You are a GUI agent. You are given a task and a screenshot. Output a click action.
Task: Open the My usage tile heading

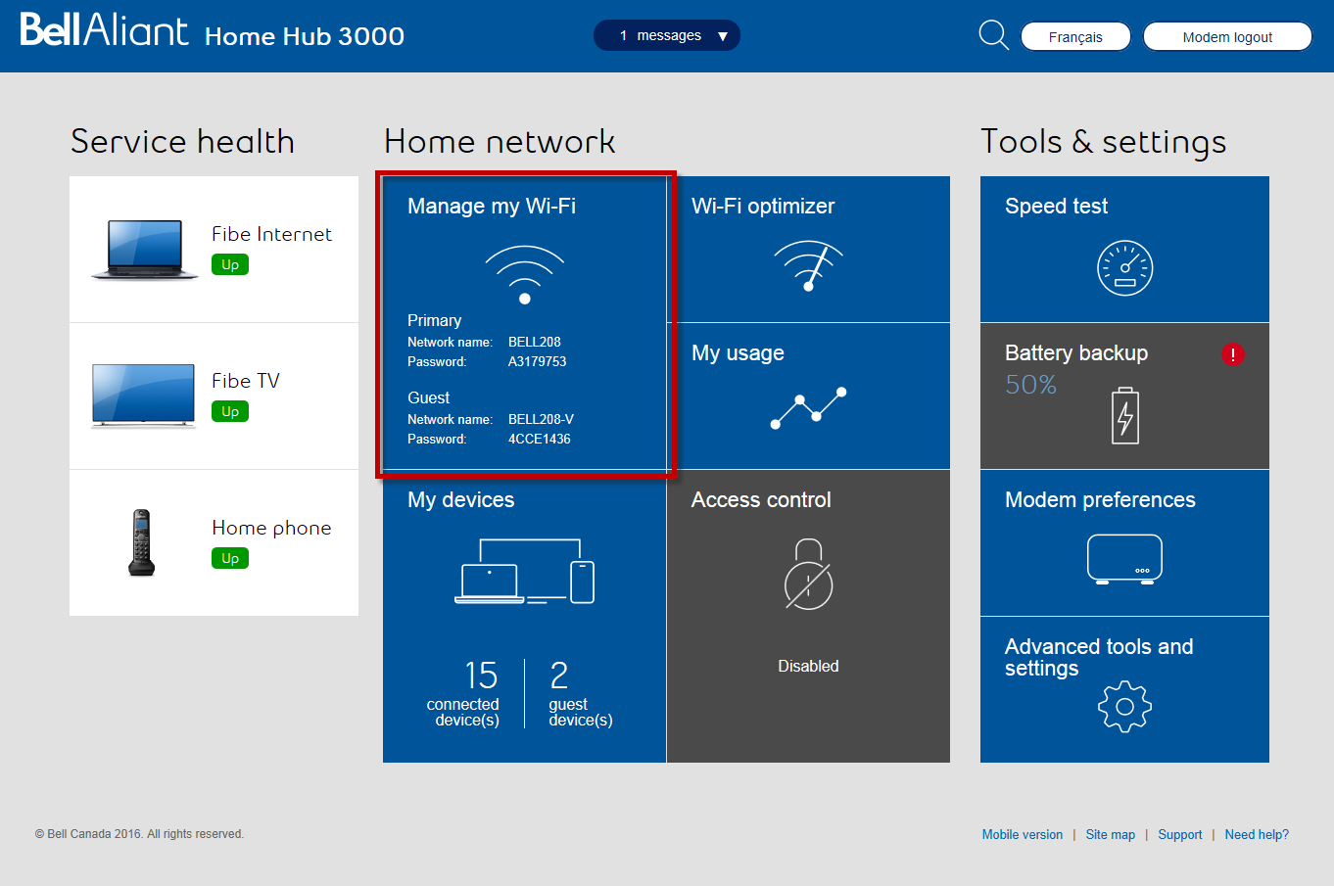[x=738, y=352]
